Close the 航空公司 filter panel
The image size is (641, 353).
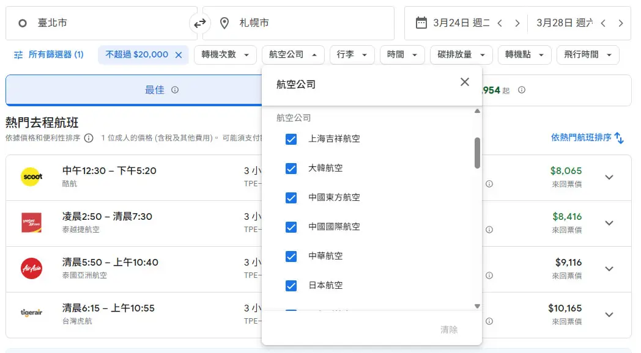[464, 82]
